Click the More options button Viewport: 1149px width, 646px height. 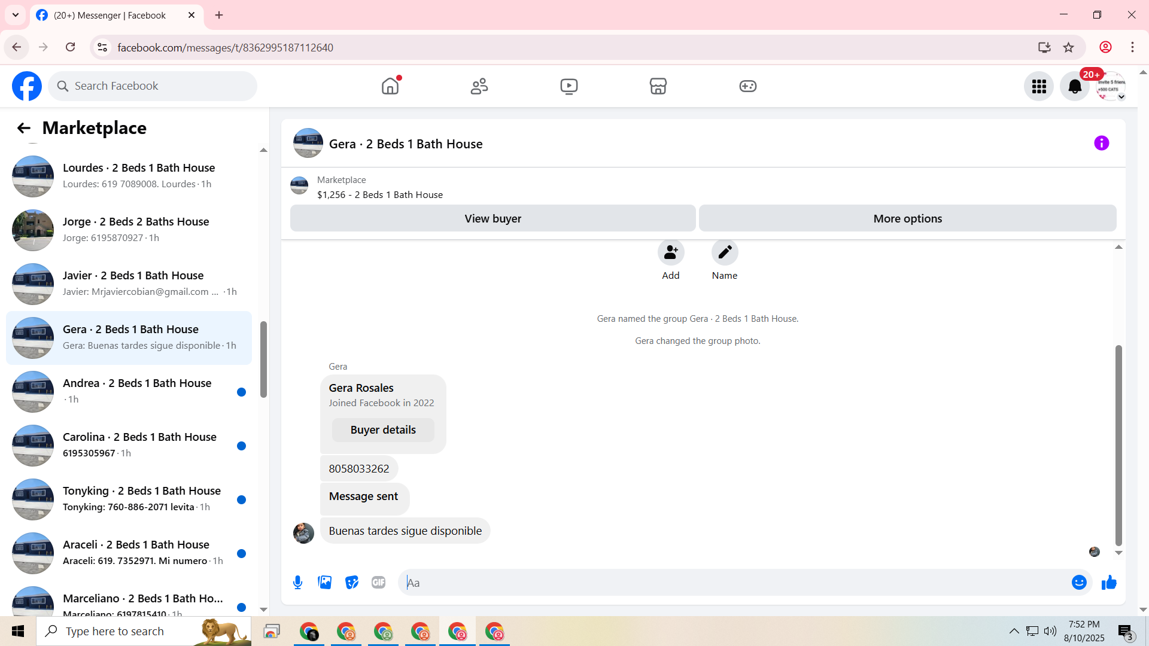click(x=907, y=218)
